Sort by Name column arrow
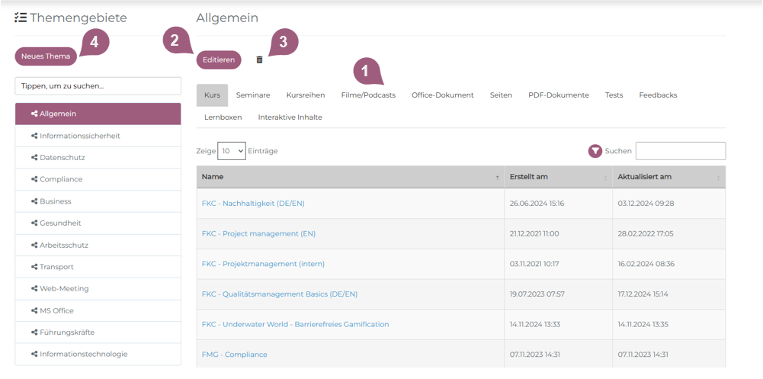The width and height of the screenshot is (763, 379). click(x=497, y=178)
